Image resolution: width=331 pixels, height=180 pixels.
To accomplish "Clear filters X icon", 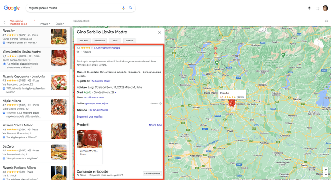I will 88,21.
